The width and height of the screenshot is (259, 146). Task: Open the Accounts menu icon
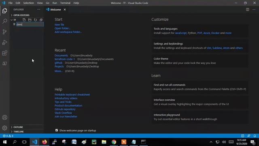click(x=4, y=117)
